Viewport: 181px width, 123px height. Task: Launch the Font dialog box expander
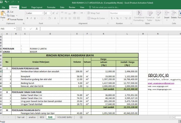click(58, 24)
